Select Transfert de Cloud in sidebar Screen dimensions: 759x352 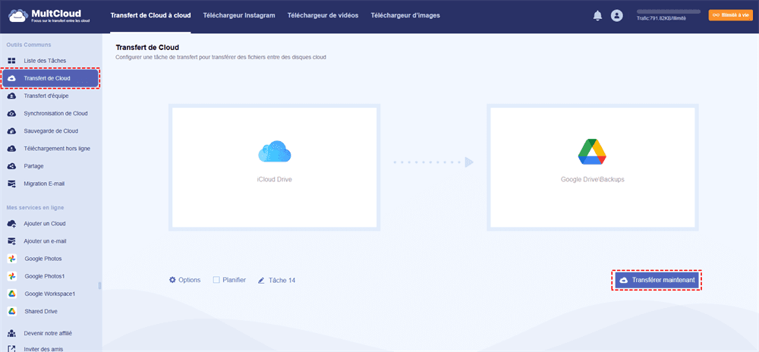click(51, 78)
